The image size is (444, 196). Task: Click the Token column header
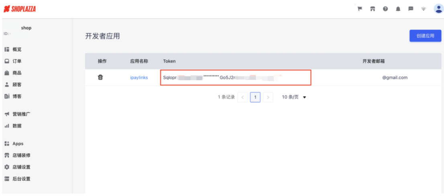coord(169,61)
